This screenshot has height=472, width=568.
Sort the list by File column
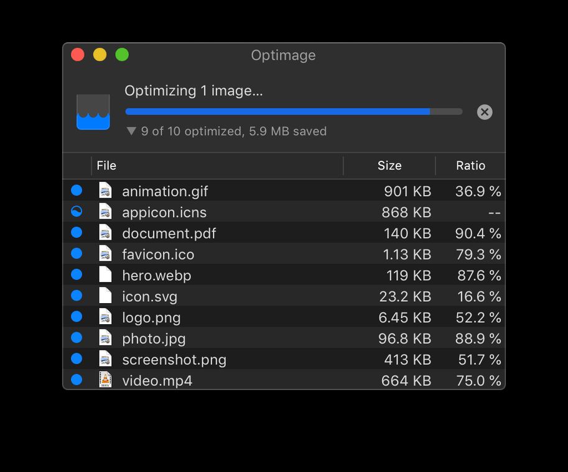(x=107, y=166)
